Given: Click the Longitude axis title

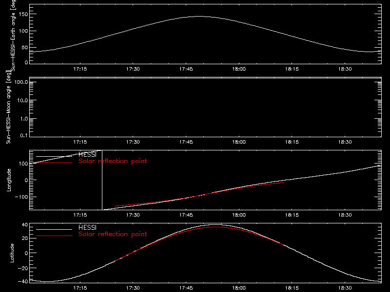Looking at the screenshot, I should tap(9, 180).
